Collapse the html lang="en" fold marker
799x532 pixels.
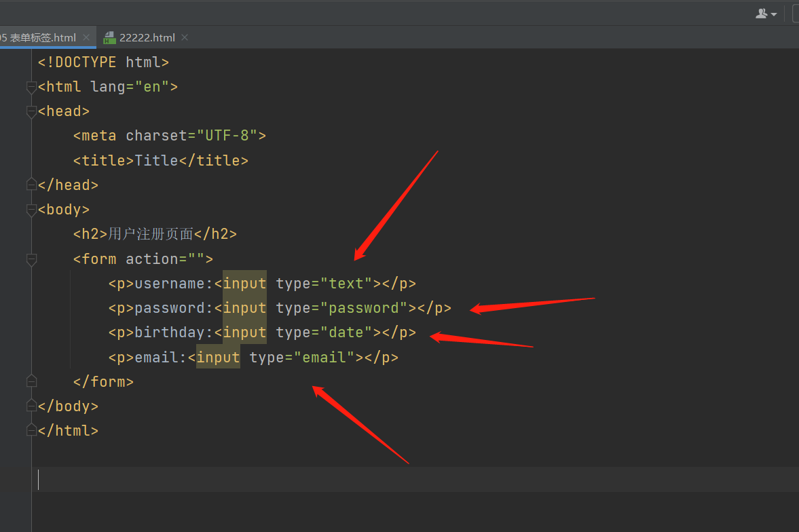coord(32,87)
